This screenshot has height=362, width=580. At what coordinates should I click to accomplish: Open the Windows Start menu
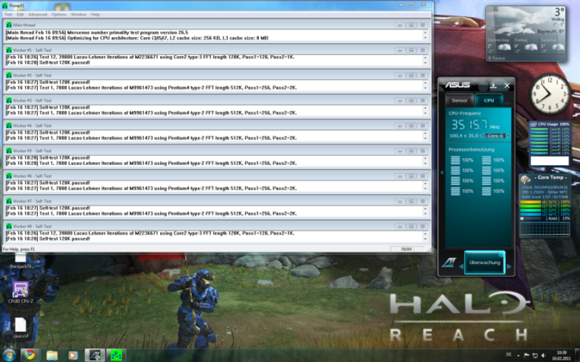(x=8, y=356)
